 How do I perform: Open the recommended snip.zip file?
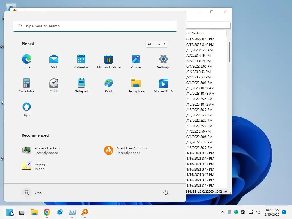click(x=34, y=166)
